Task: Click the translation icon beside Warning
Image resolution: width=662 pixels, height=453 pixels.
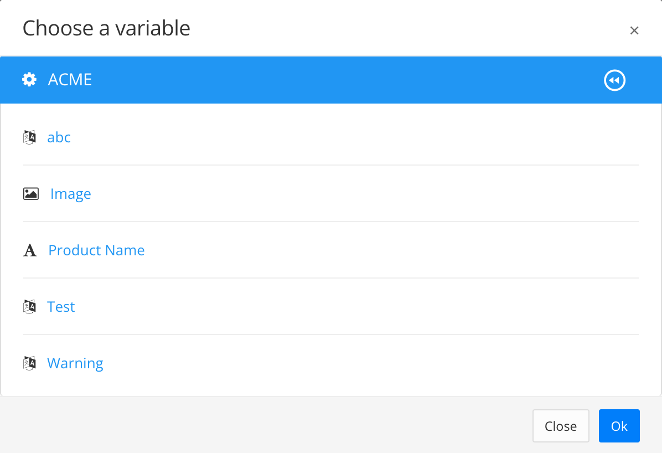Action: pyautogui.click(x=30, y=362)
